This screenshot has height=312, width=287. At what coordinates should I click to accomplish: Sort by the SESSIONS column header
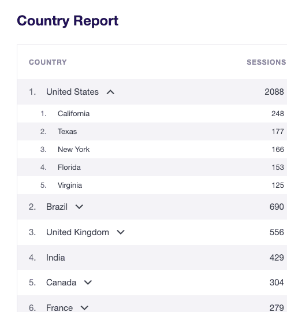point(266,62)
